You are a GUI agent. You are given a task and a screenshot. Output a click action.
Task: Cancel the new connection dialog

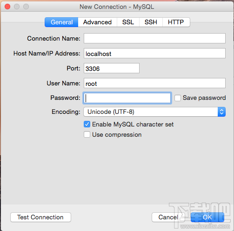coord(168,217)
